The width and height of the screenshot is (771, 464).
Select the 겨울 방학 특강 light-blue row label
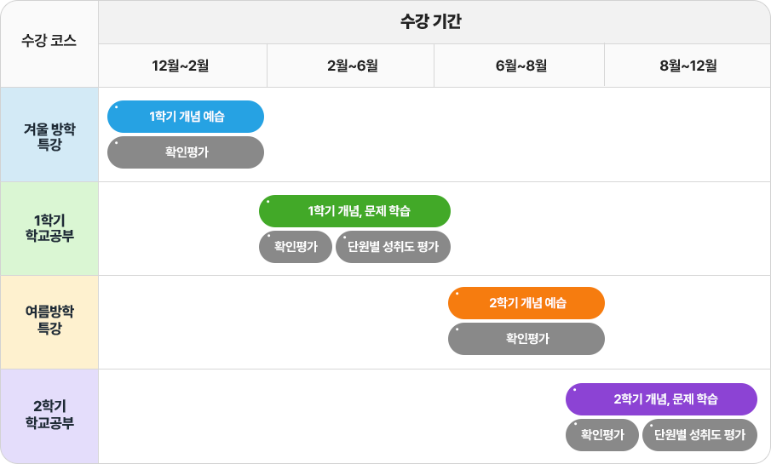(x=49, y=135)
